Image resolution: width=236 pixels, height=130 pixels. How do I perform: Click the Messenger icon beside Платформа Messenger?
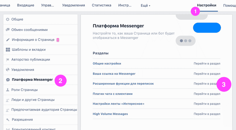tap(8, 80)
